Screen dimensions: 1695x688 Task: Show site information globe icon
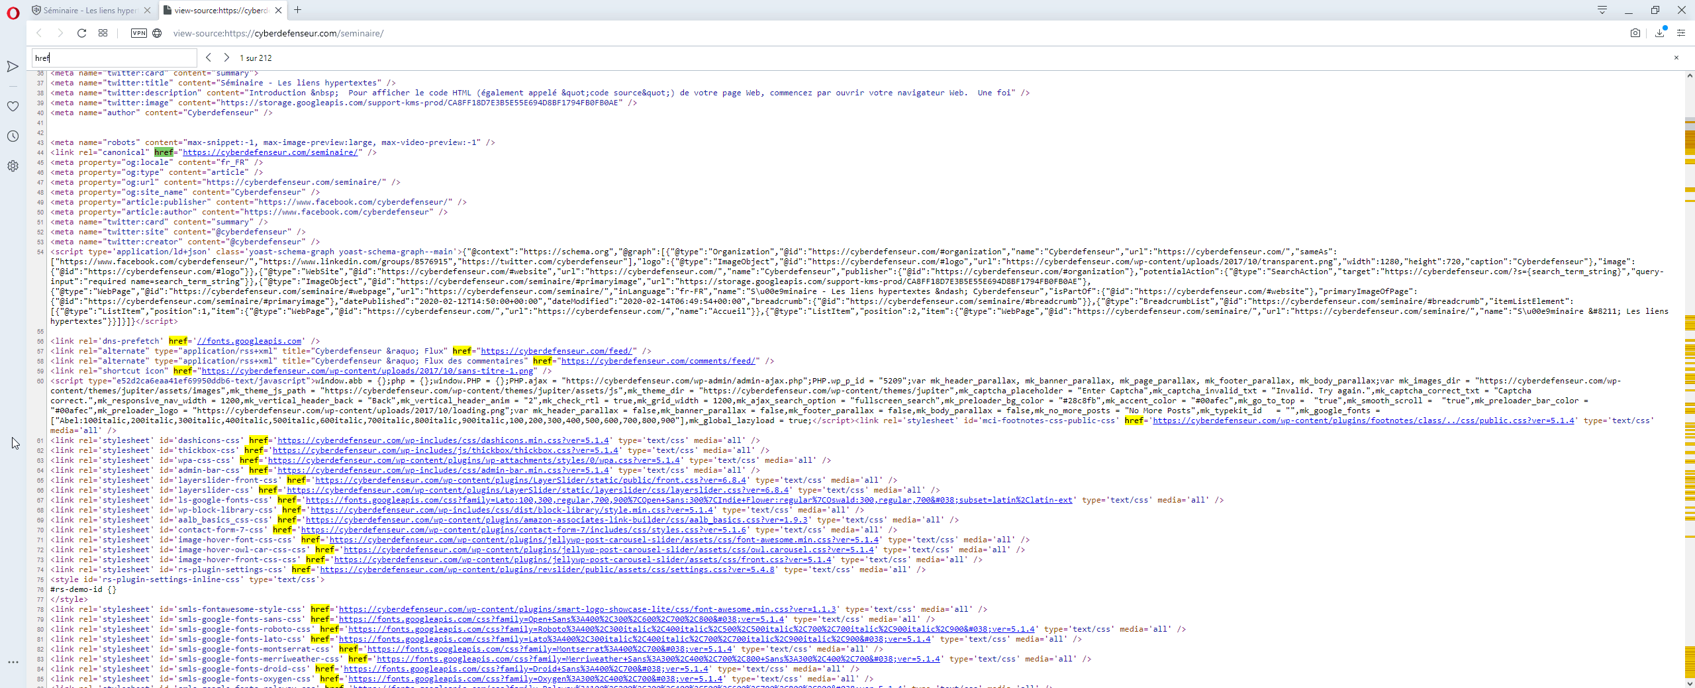157,33
